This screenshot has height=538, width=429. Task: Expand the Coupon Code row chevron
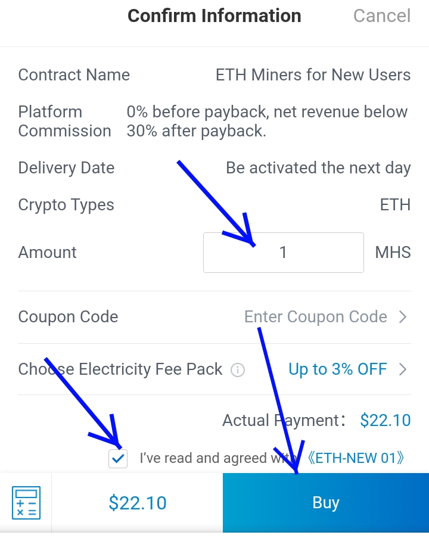point(403,317)
